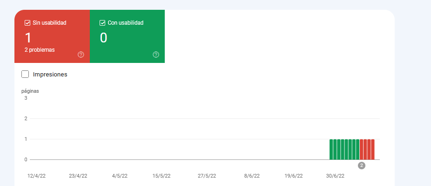Uncheck the Sin usabilidad checkbox
Screen dimensions: 431x186
[27, 23]
